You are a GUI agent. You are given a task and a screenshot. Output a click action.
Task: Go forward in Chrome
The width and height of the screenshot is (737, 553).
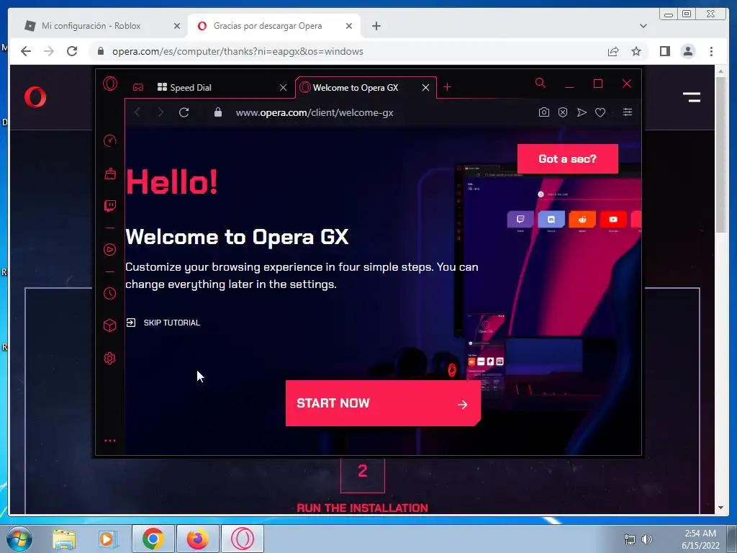[x=49, y=51]
